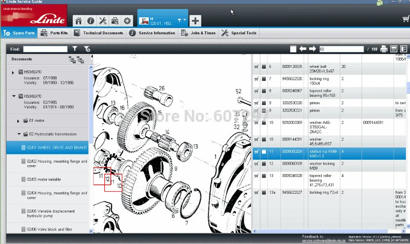Apply the Find filter funnel icon

pyautogui.click(x=75, y=49)
